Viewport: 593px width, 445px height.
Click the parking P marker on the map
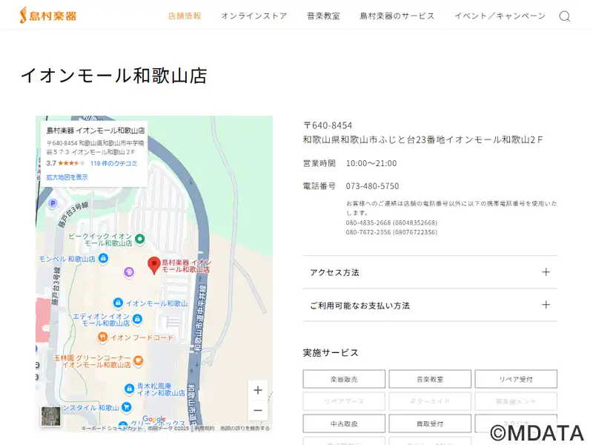click(x=53, y=203)
